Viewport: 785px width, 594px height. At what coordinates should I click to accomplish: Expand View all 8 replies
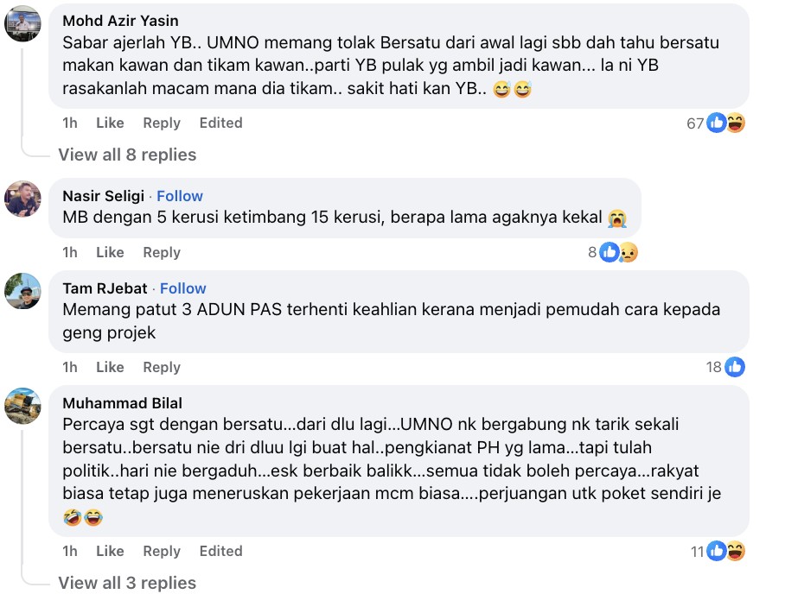(126, 155)
